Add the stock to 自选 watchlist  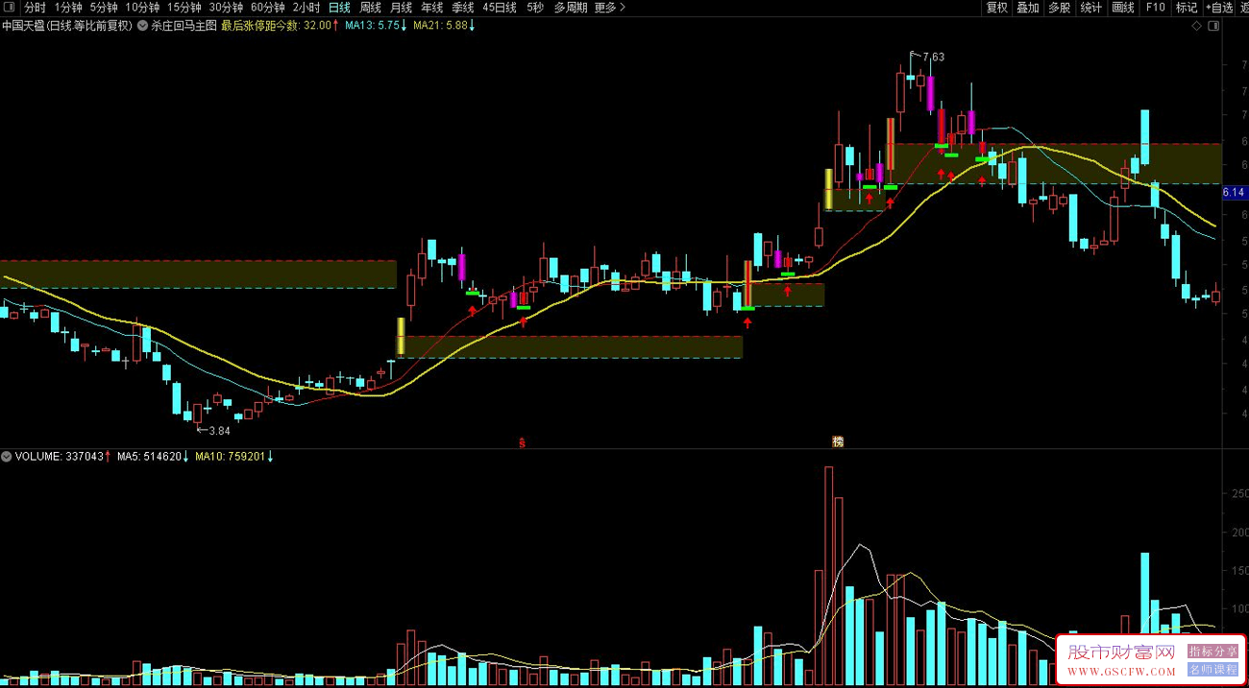point(1219,8)
